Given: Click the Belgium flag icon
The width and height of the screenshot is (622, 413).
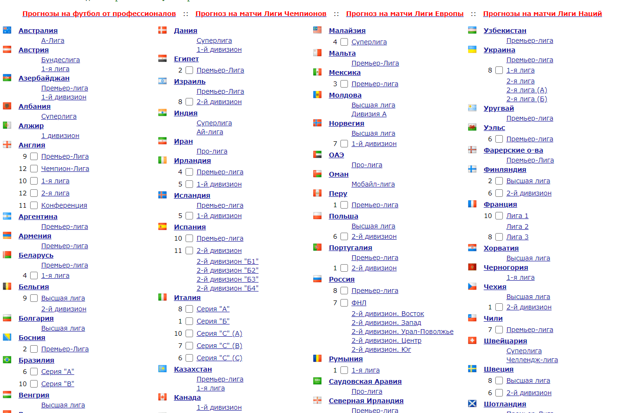Looking at the screenshot, I should tap(7, 286).
